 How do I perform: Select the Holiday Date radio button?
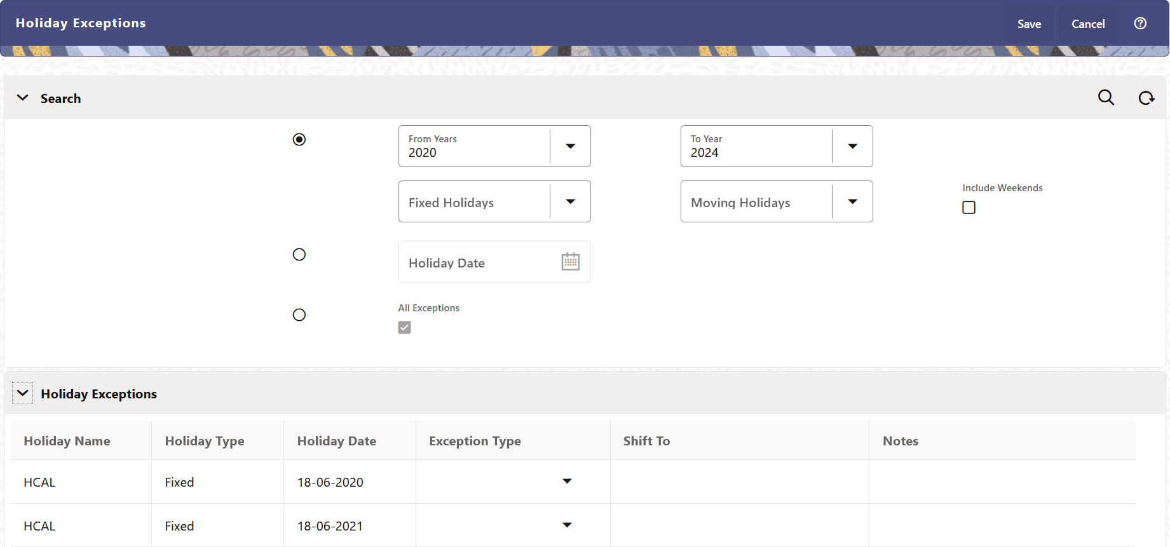click(299, 254)
